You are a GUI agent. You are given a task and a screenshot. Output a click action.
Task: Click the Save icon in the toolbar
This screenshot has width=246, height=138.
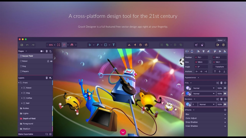pos(22,45)
